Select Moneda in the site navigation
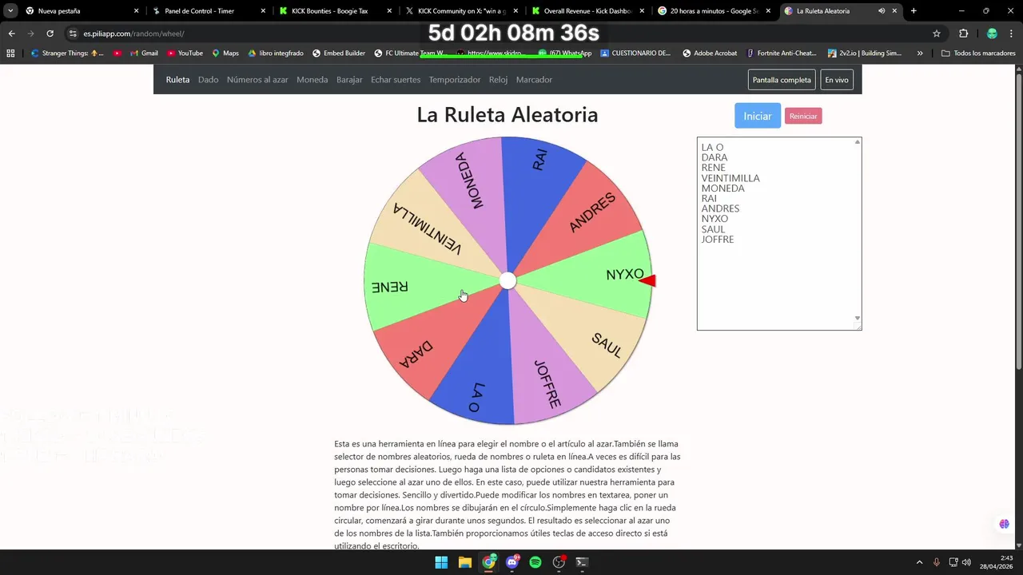 pos(312,80)
